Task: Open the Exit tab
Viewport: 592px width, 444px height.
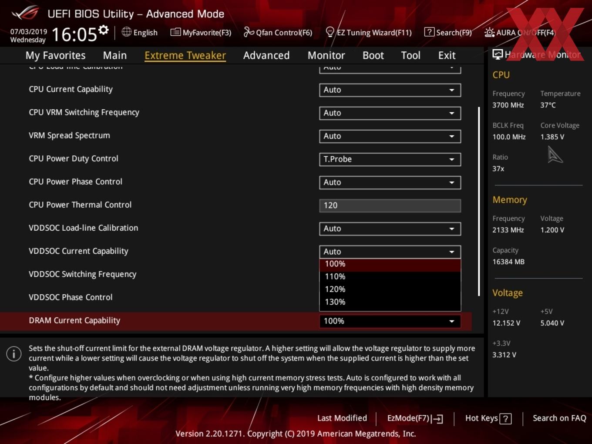Action: 447,55
